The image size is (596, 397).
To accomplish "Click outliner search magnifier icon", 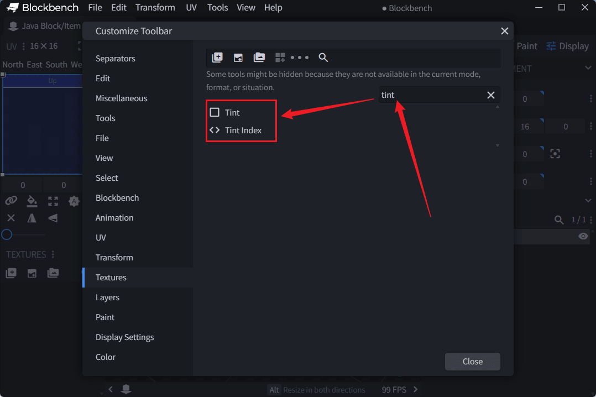I will click(559, 220).
